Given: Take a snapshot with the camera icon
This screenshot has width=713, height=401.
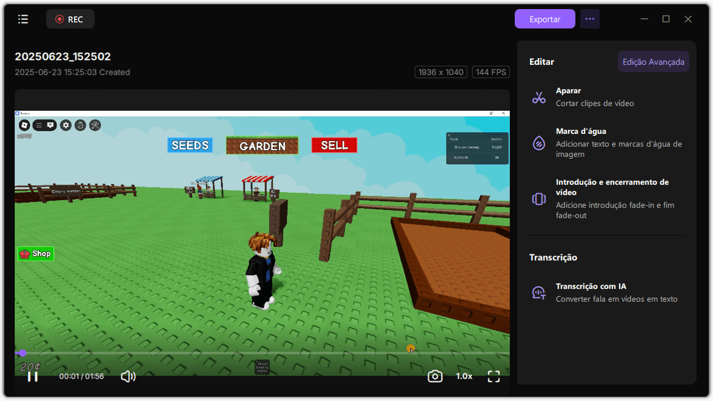Looking at the screenshot, I should point(435,377).
